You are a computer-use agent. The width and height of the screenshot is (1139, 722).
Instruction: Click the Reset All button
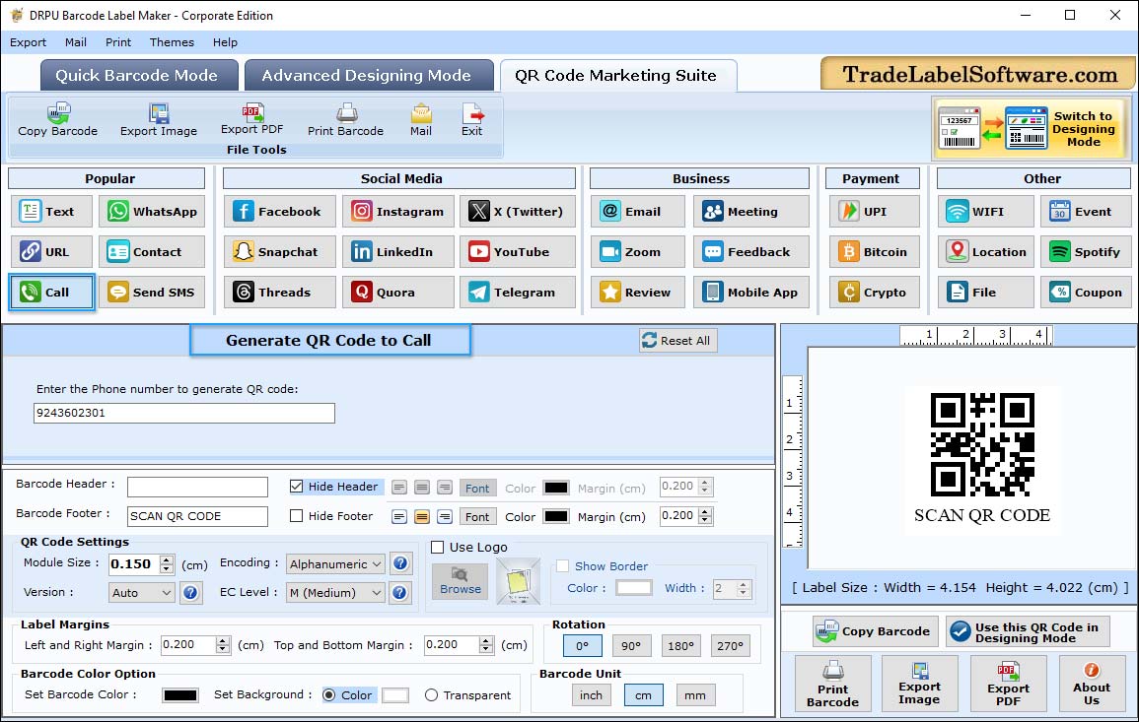pyautogui.click(x=677, y=341)
